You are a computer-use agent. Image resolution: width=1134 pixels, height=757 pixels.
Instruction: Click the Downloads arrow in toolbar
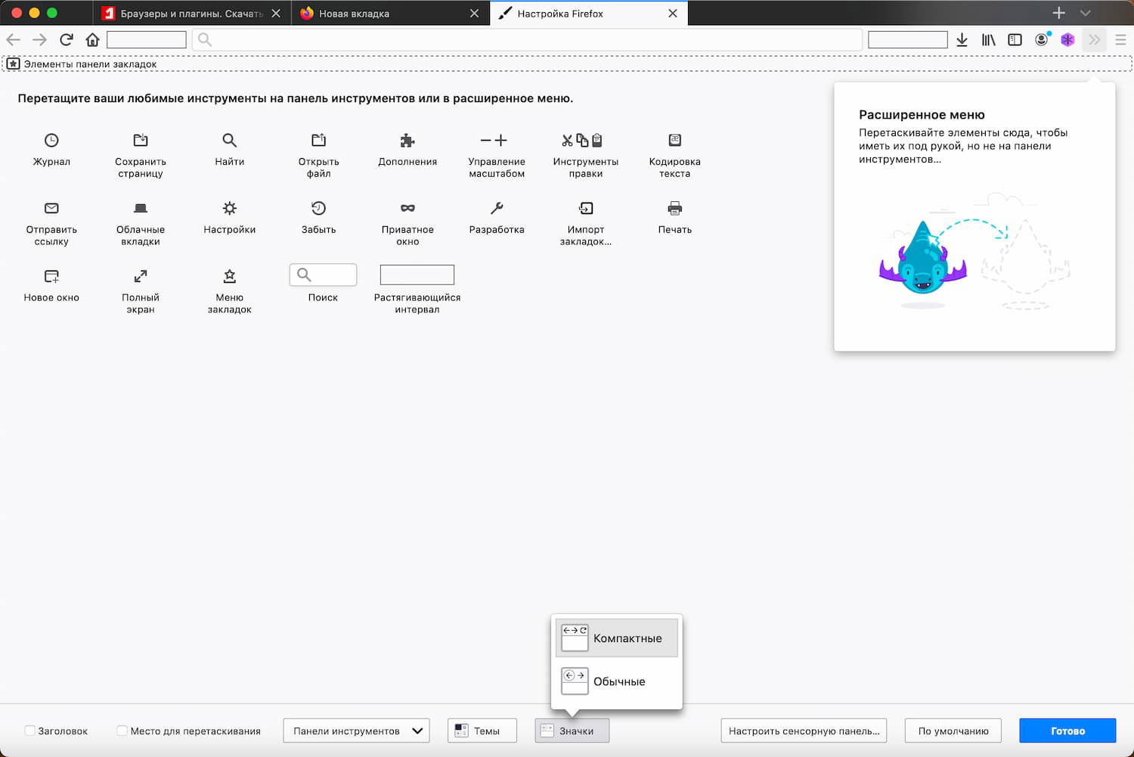pos(962,40)
